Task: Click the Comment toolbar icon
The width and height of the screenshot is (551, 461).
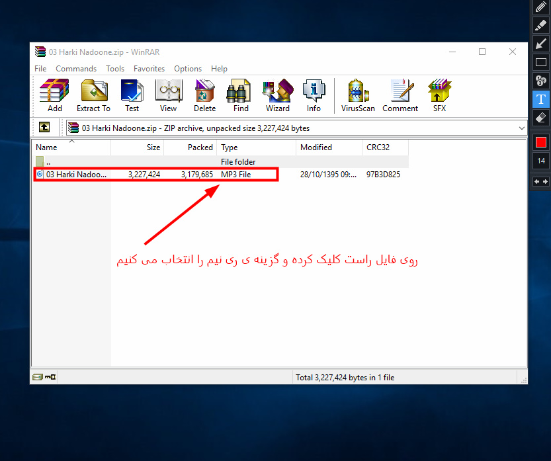Action: click(x=400, y=95)
